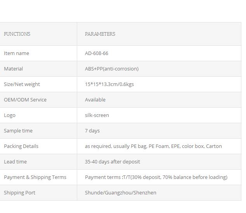Click the ABS+PP(anti-corrosion) value
The width and height of the screenshot is (246, 213).
point(112,69)
